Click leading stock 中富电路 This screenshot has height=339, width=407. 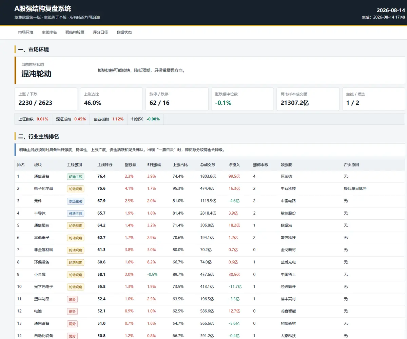click(x=288, y=201)
